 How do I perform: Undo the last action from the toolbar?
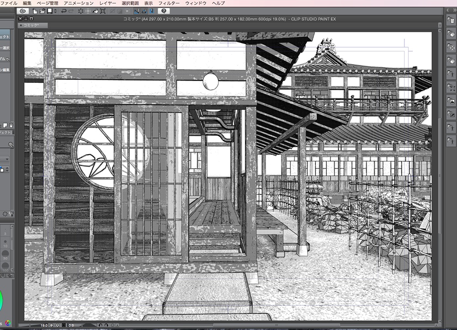tap(64, 11)
